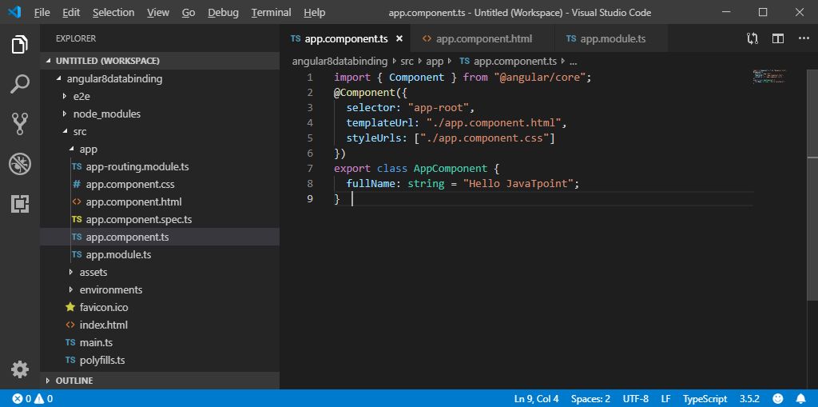Open the Debug menu
The height and width of the screenshot is (407, 818).
[224, 12]
